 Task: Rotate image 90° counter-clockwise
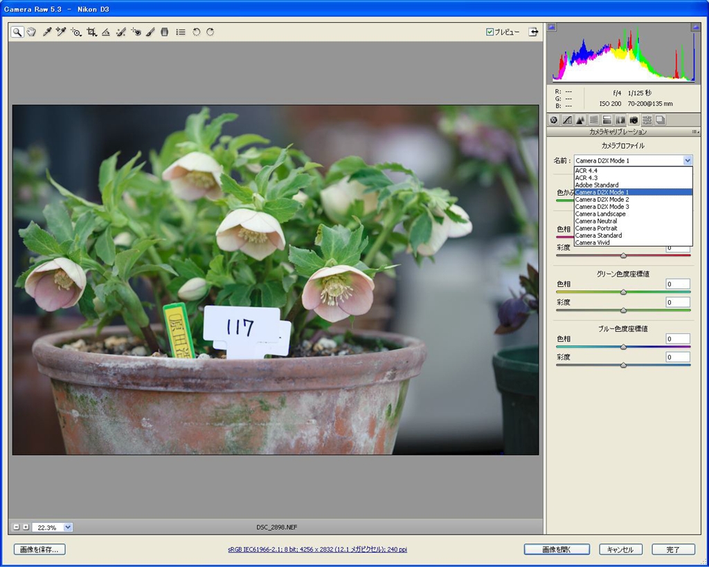[196, 32]
